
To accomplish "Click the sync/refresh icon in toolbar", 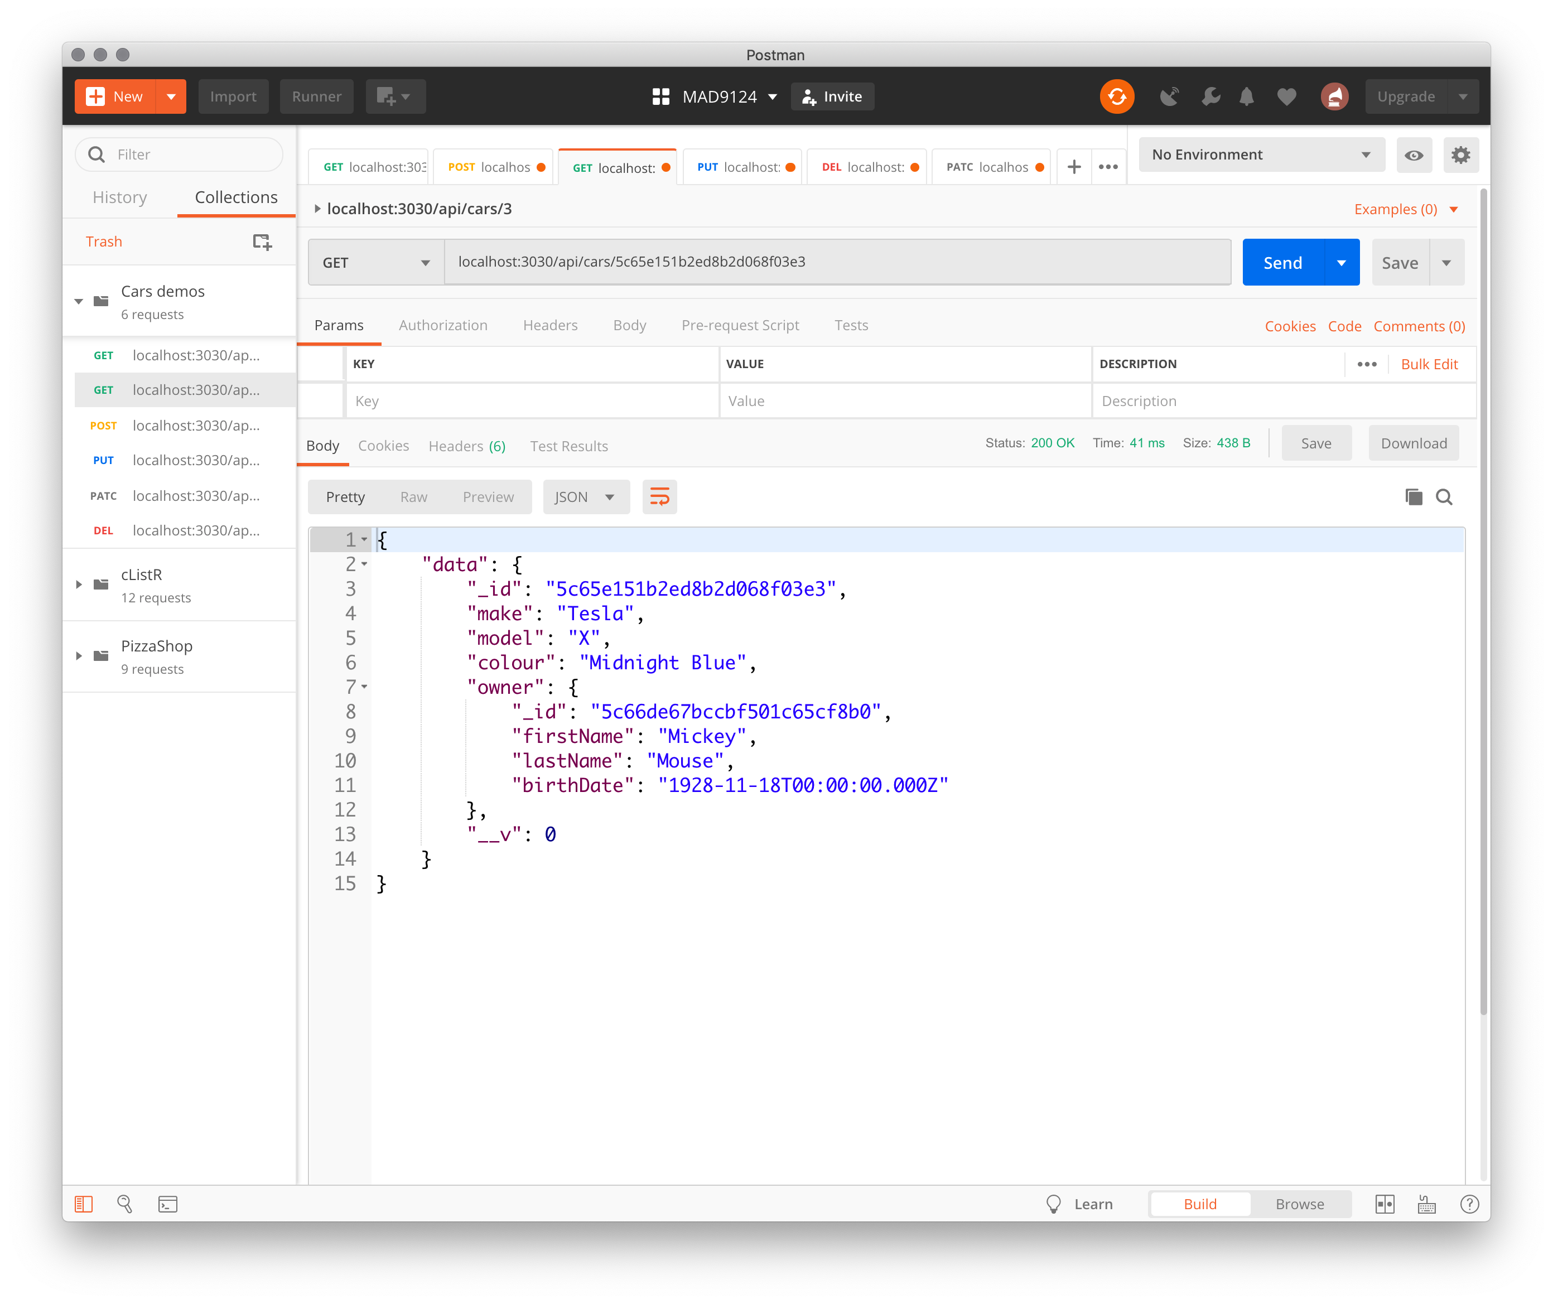I will tap(1116, 96).
